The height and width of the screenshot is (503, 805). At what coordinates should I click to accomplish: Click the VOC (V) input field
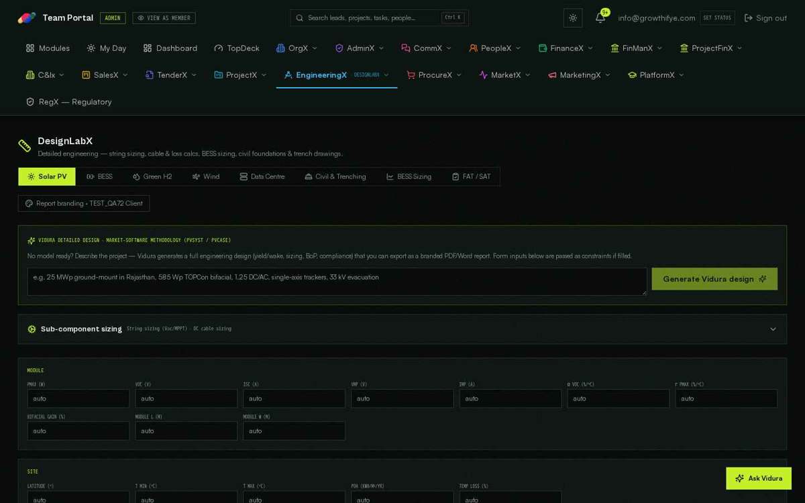point(186,398)
